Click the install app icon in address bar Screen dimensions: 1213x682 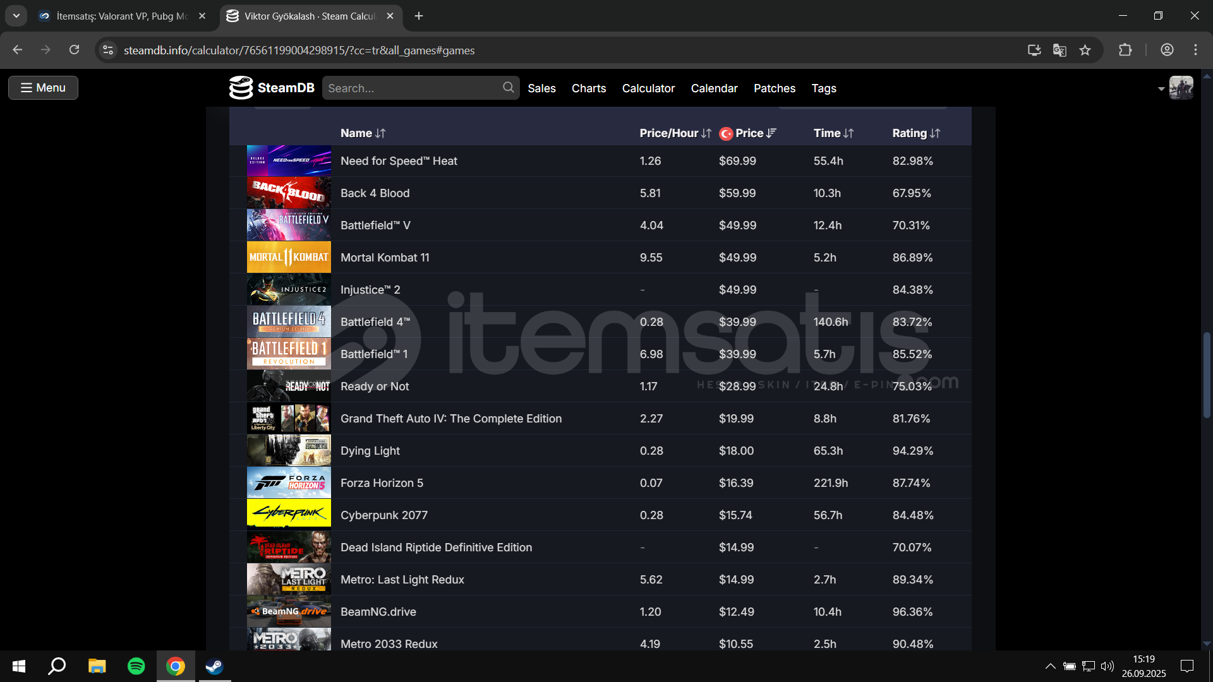pos(1034,50)
